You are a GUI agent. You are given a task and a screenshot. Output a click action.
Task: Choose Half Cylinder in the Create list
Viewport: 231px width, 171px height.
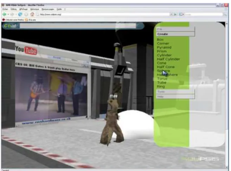168,59
